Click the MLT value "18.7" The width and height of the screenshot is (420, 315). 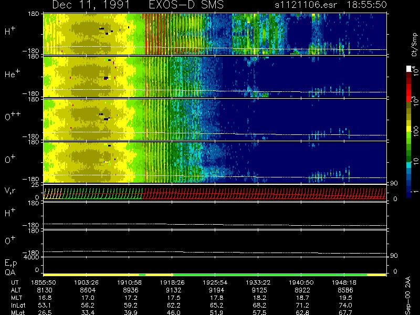(302, 298)
